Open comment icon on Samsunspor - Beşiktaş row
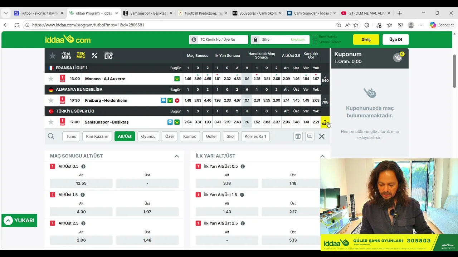 [170, 122]
